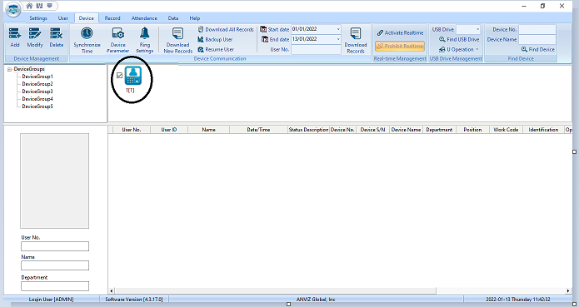Image resolution: width=579 pixels, height=307 pixels.
Task: Click the Identification column header
Action: (x=543, y=130)
